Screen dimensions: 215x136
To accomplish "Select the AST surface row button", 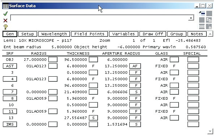I will pyautogui.click(x=10, y=66).
